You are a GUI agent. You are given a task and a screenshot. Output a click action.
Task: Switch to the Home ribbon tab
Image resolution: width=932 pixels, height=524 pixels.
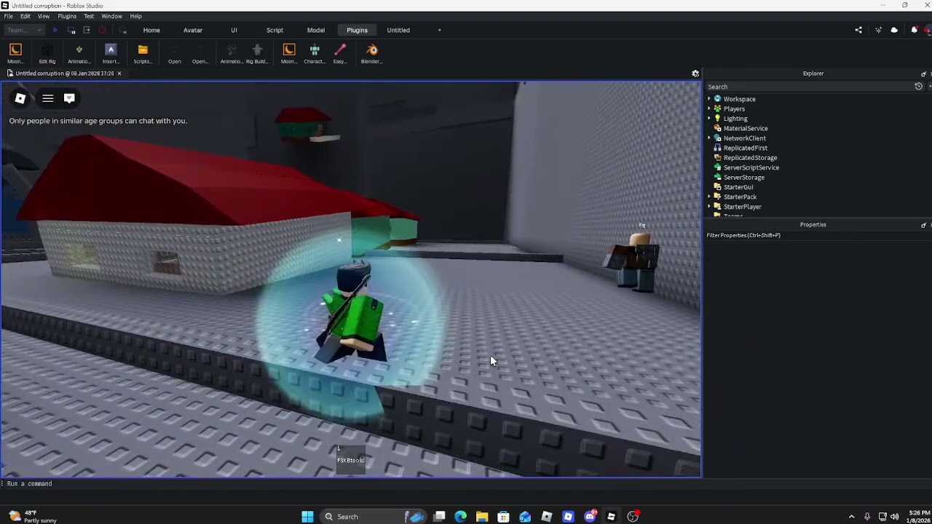pyautogui.click(x=151, y=30)
